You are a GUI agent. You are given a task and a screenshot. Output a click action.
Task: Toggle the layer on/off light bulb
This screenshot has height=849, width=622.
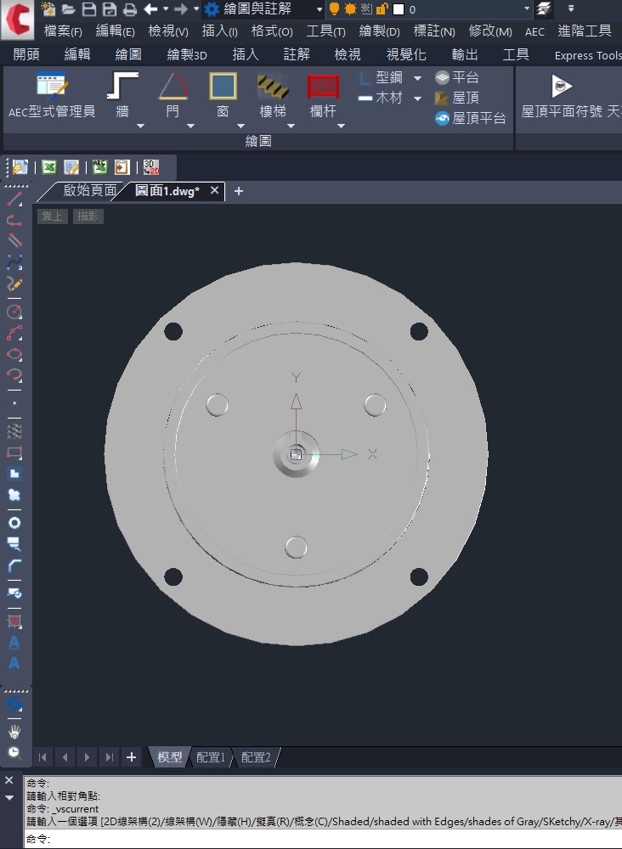[x=334, y=8]
